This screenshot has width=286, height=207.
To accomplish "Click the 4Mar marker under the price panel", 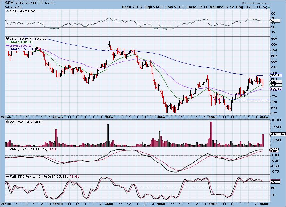I will tap(161, 117).
